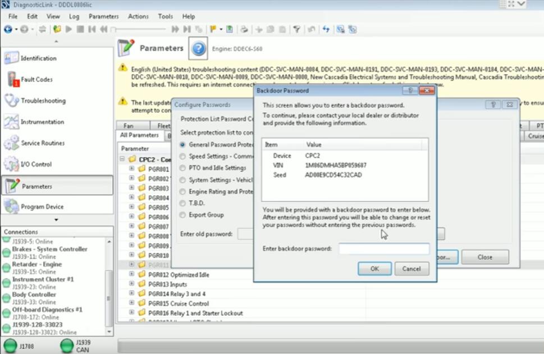Select the Export Group radio button
The width and height of the screenshot is (544, 354).
[182, 215]
